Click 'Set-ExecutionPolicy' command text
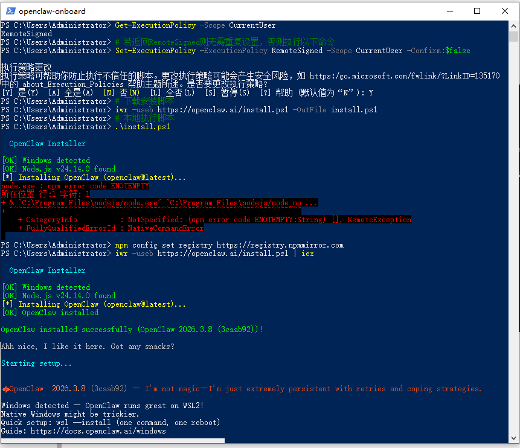The width and height of the screenshot is (520, 448). pos(155,51)
